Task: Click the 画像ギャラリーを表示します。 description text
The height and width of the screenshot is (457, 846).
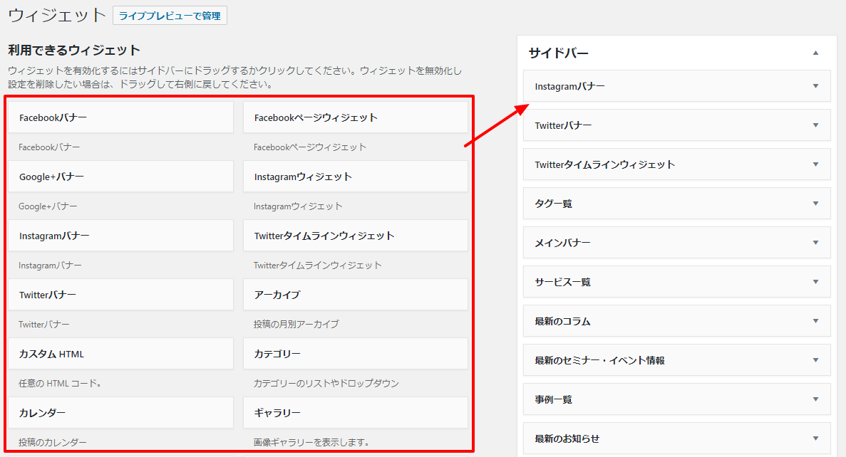Action: coord(312,442)
